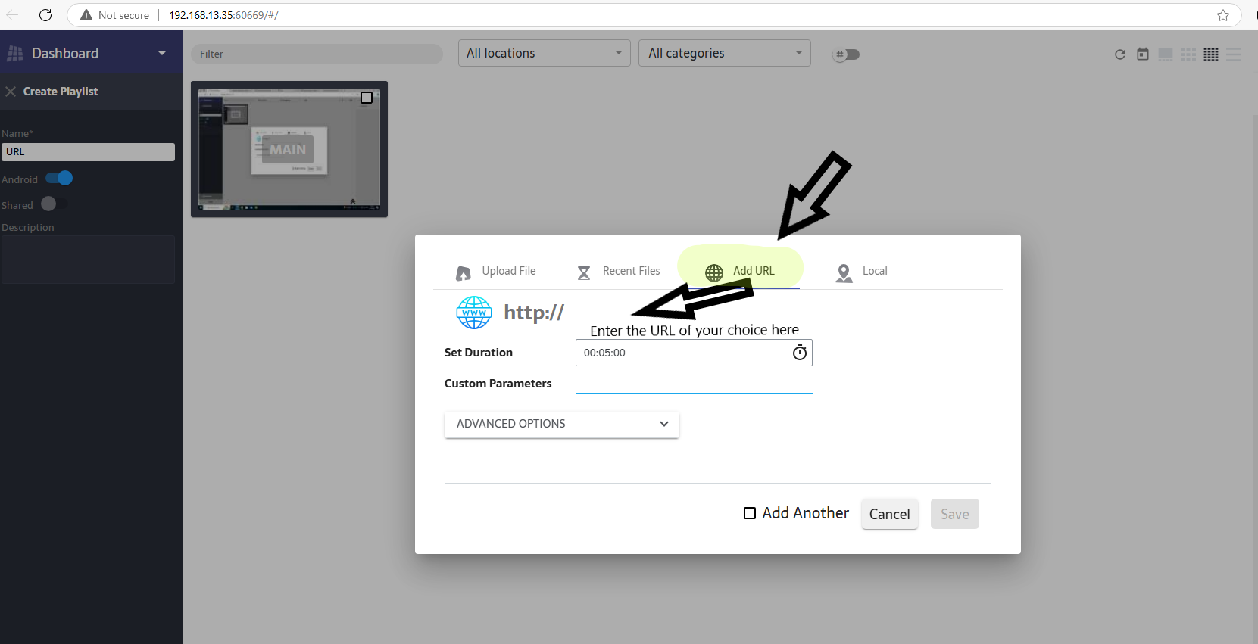
Task: Expand the ADVANCED OPTIONS section
Action: (561, 424)
